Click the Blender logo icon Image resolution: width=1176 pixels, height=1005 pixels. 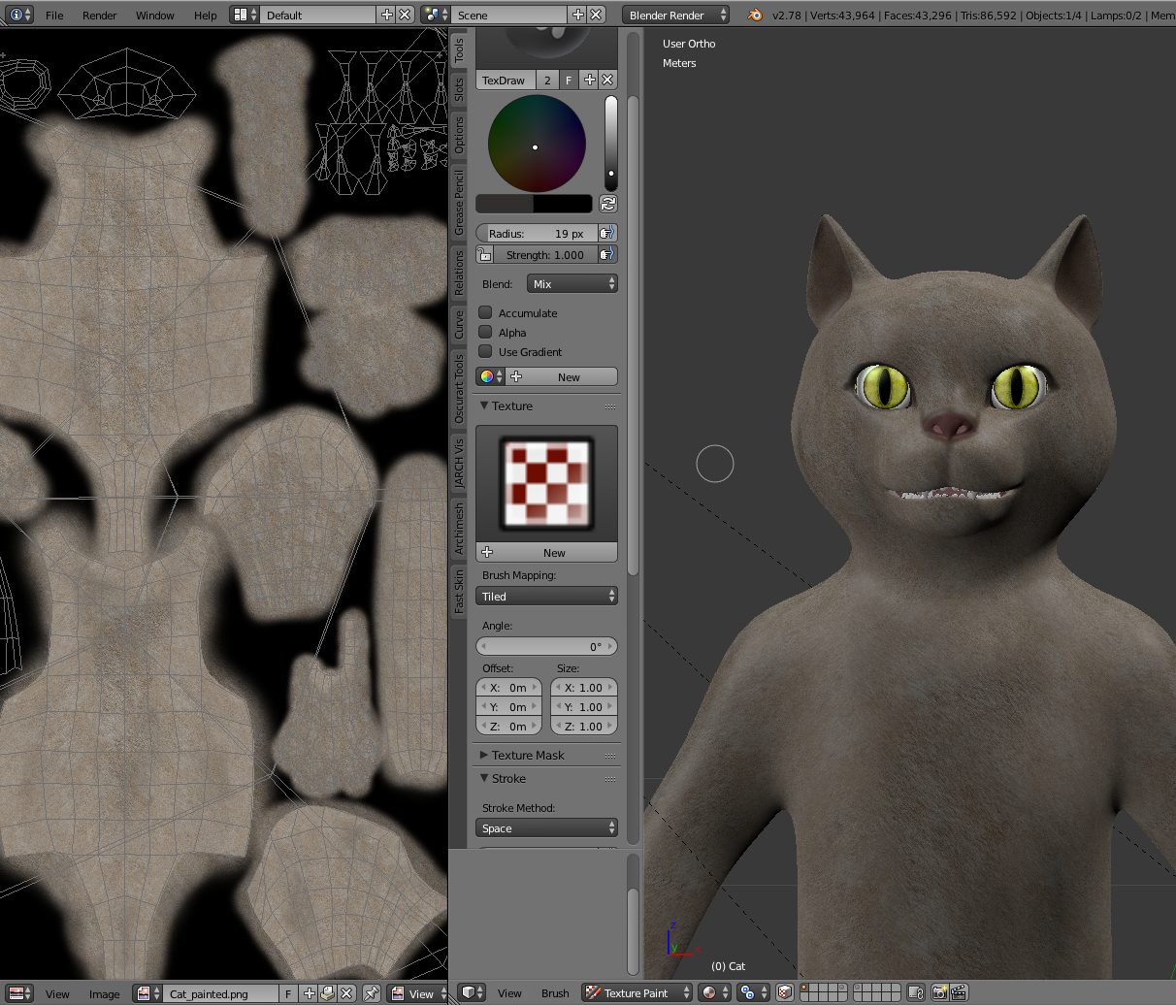755,15
